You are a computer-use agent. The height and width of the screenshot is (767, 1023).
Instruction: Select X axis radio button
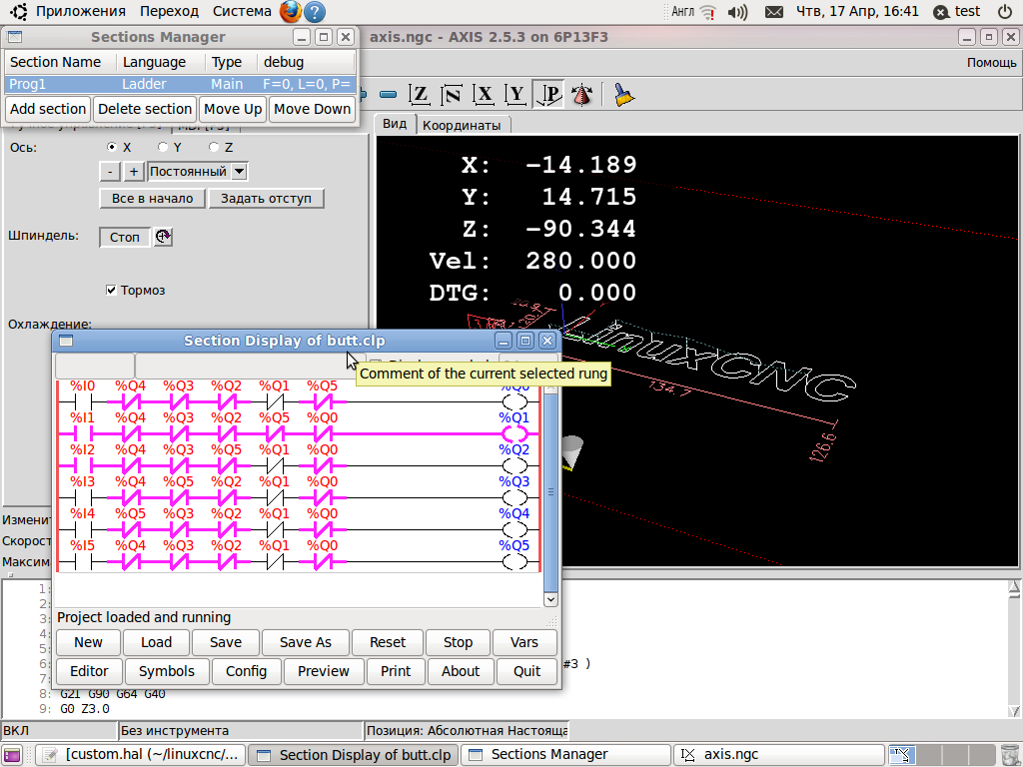112,147
